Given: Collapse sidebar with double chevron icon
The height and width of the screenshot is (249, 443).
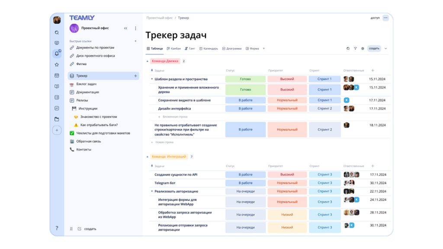Looking at the screenshot, I should [x=125, y=29].
